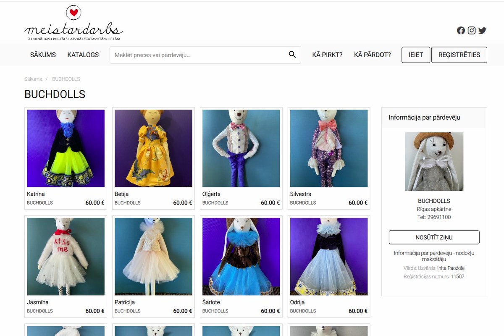Click the Betija product title
The height and width of the screenshot is (336, 504).
pyautogui.click(x=121, y=194)
